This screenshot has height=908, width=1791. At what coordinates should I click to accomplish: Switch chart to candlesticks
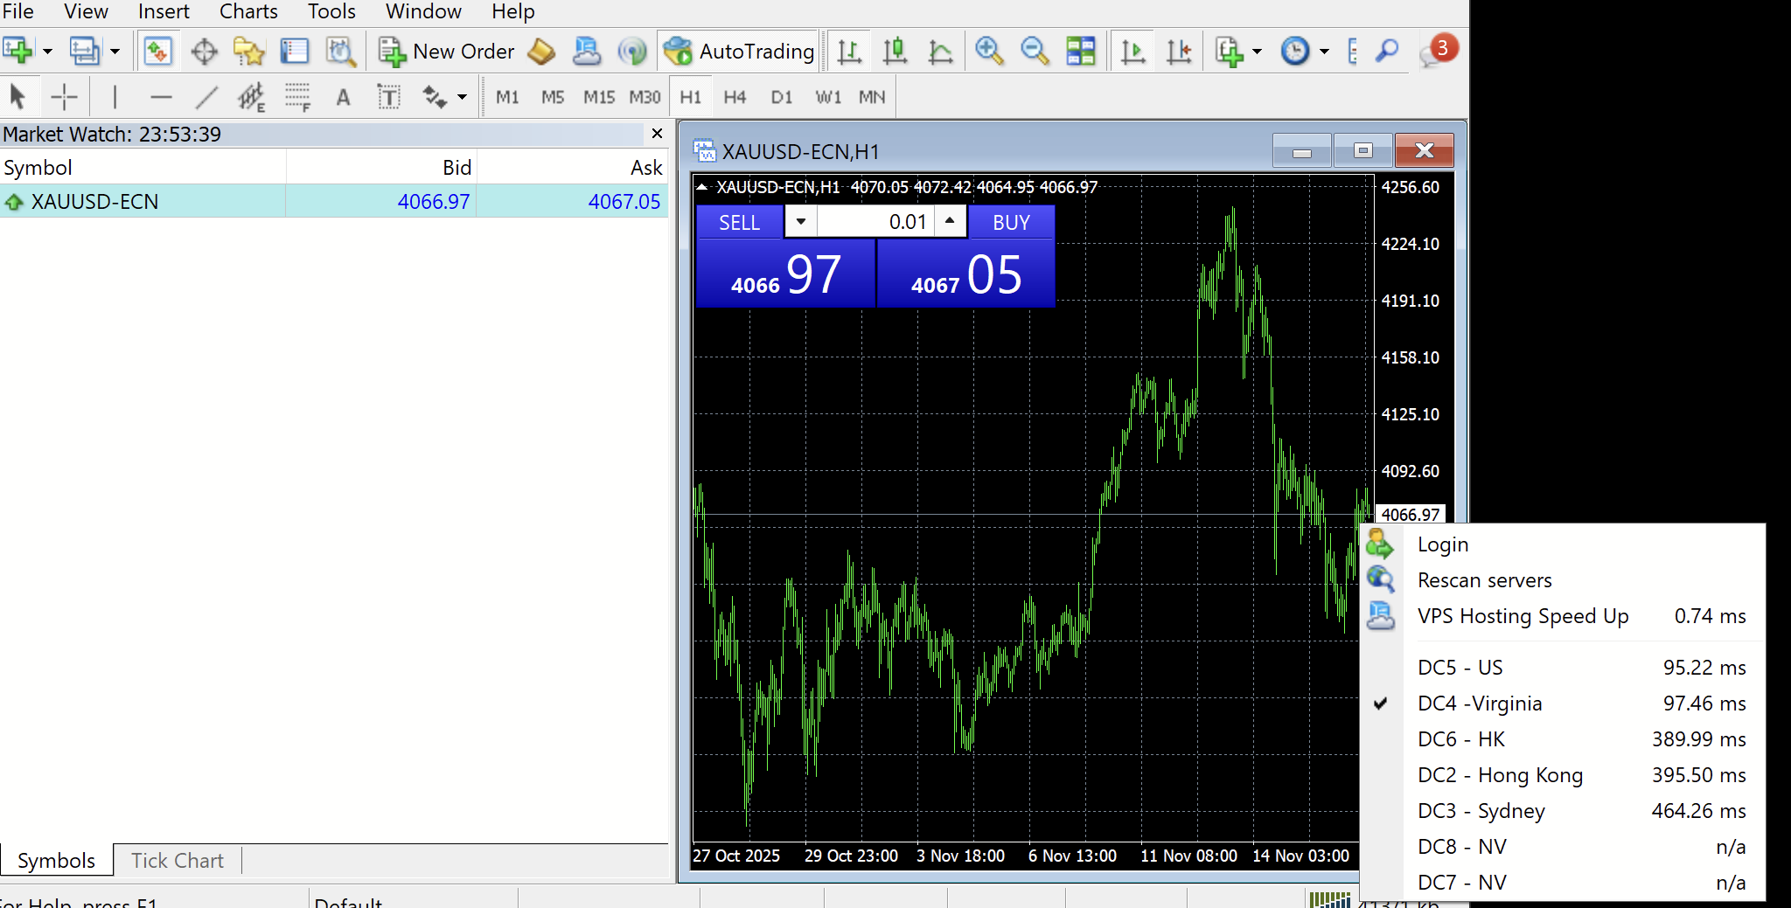point(895,51)
